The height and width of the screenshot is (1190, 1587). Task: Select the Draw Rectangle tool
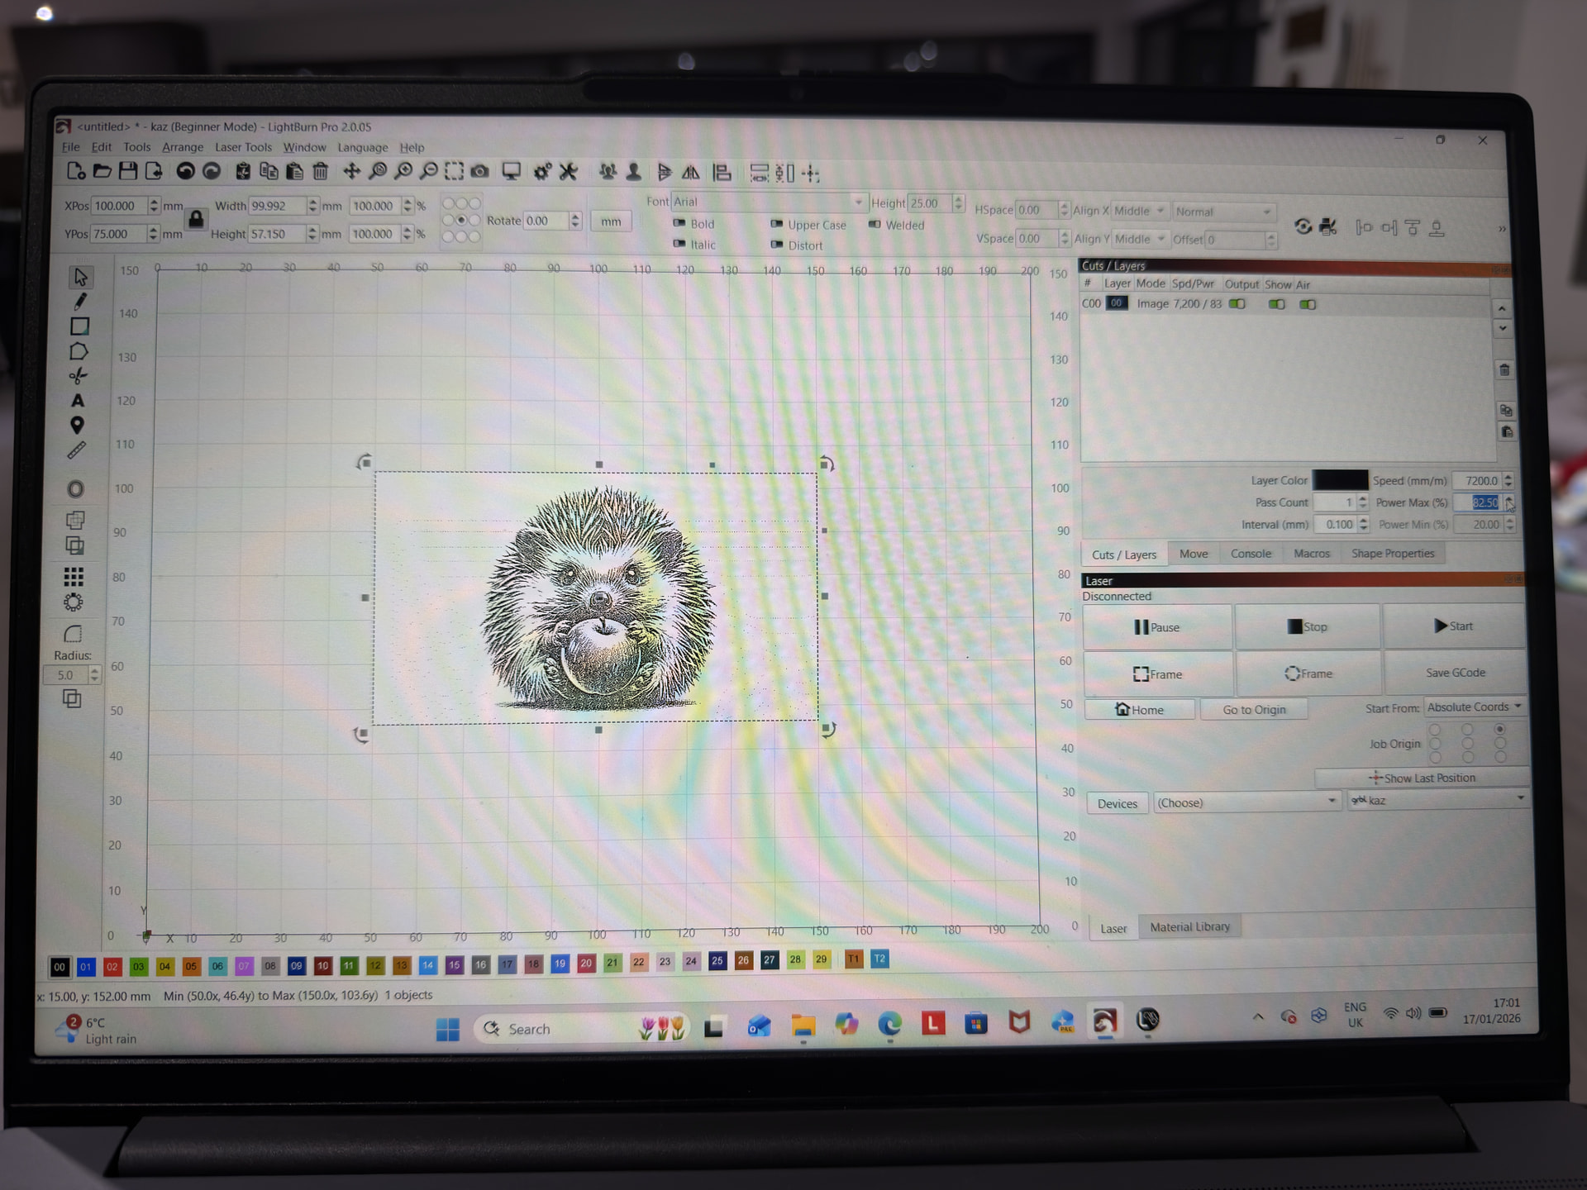79,326
